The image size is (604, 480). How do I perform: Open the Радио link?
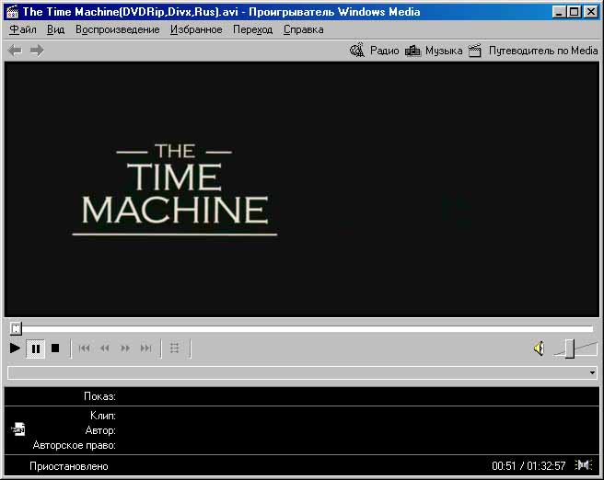point(385,51)
